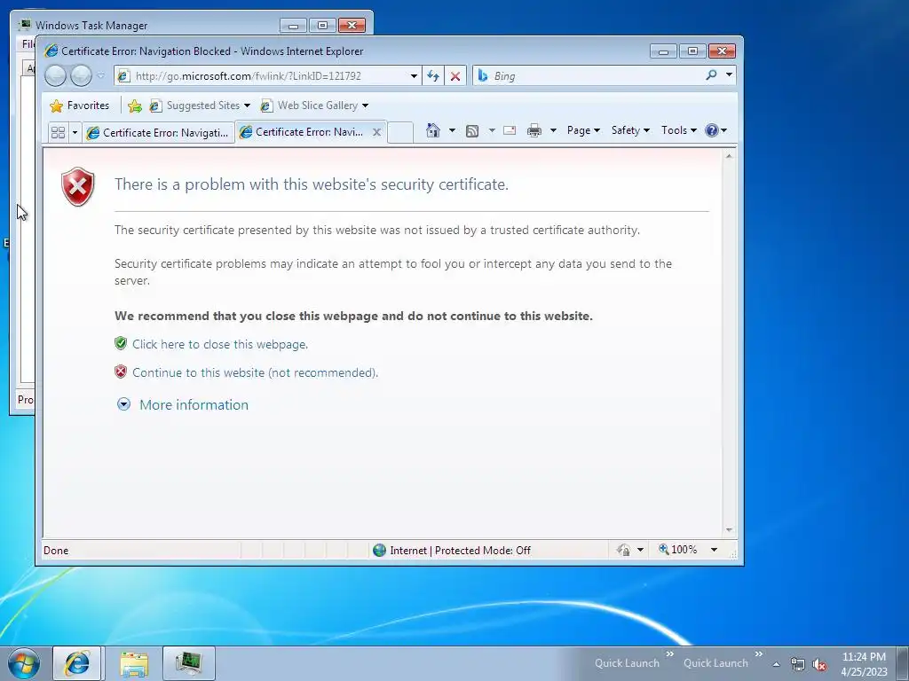Maximize the Windows Task Manager window
Image resolution: width=909 pixels, height=681 pixels.
[x=323, y=25]
